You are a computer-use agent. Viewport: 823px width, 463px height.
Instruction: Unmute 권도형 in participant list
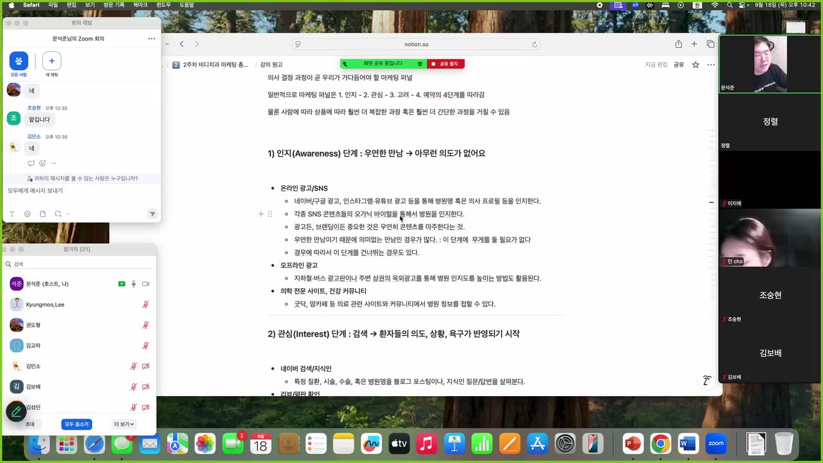tap(145, 325)
